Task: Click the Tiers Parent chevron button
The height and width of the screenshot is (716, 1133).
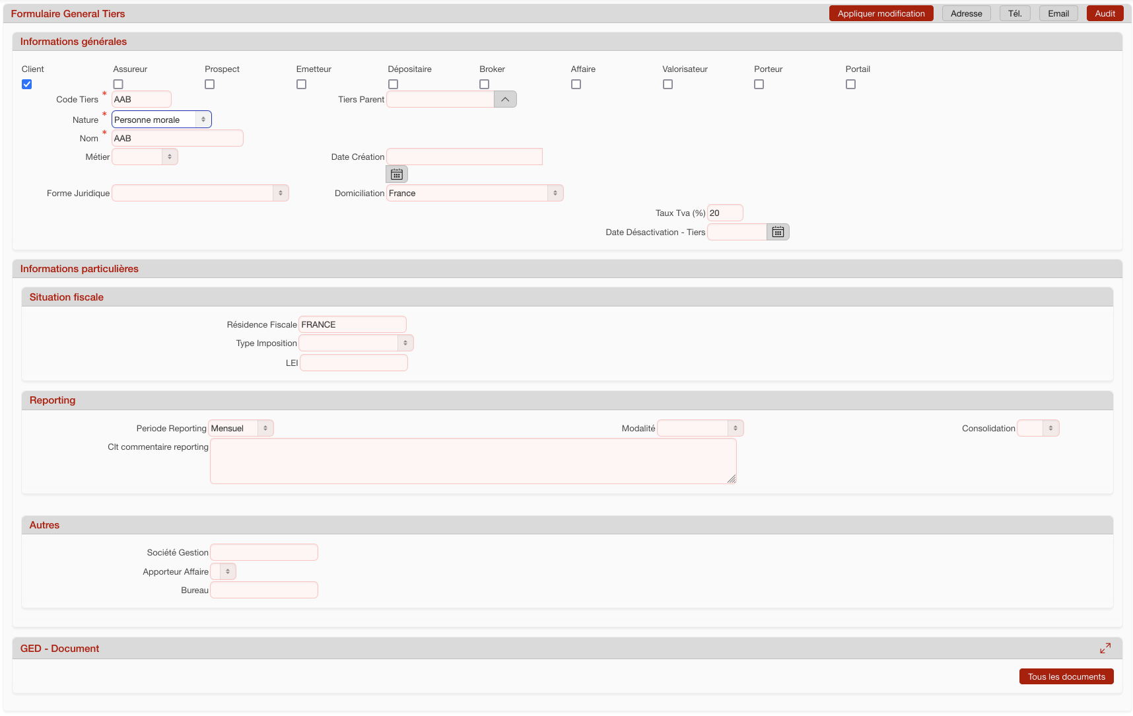Action: point(505,99)
